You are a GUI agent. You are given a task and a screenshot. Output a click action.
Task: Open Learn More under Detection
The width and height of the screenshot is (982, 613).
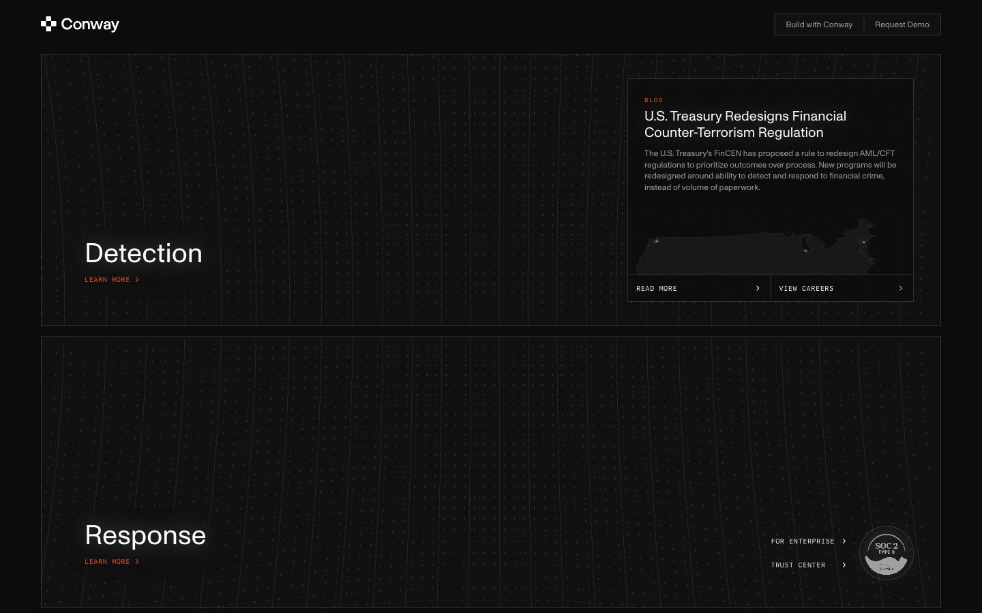click(107, 280)
